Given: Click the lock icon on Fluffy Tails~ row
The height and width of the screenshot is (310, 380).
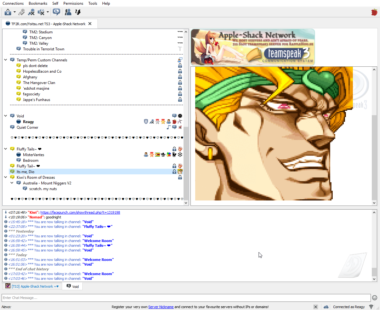Looking at the screenshot, I should (x=174, y=149).
